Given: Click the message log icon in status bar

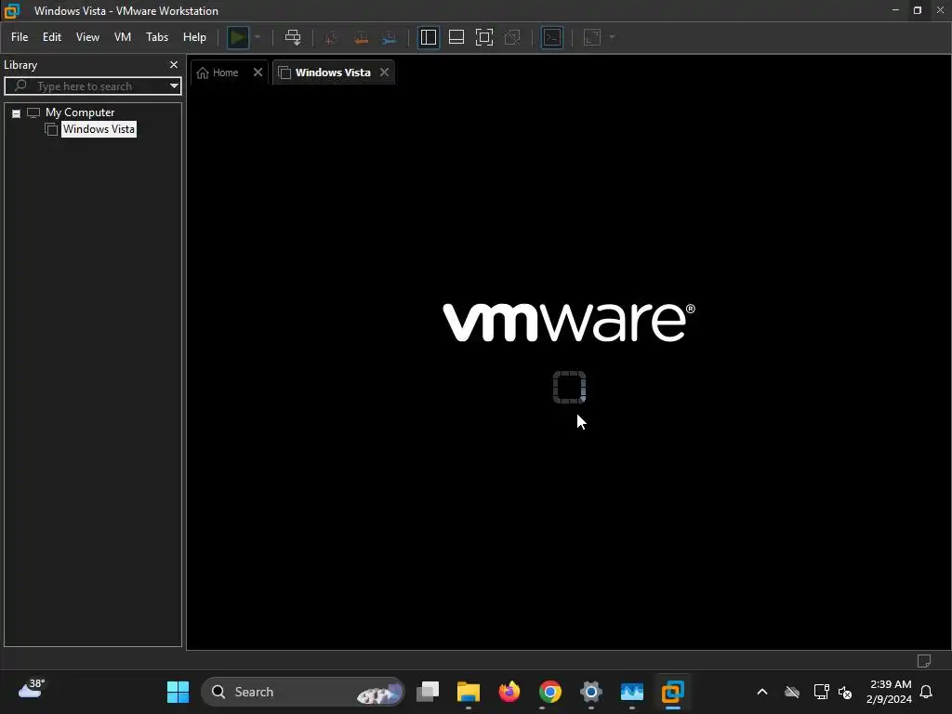Looking at the screenshot, I should [924, 661].
